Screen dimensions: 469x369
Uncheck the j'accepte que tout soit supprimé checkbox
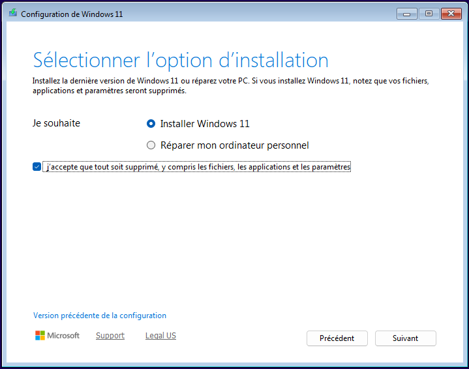pyautogui.click(x=37, y=167)
